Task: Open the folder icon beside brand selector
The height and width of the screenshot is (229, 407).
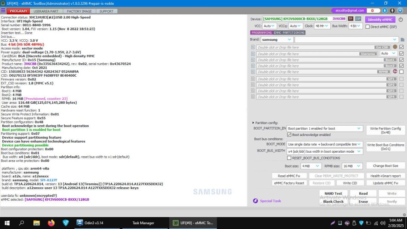Action: [403, 39]
